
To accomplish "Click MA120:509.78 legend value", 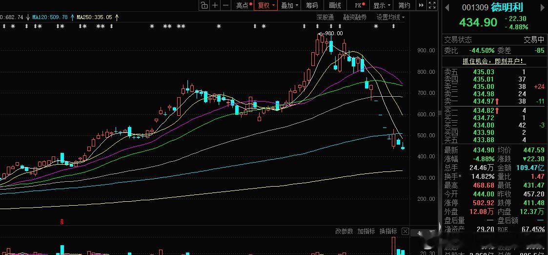I will point(50,17).
